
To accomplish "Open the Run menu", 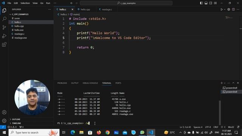I will coord(48,3).
